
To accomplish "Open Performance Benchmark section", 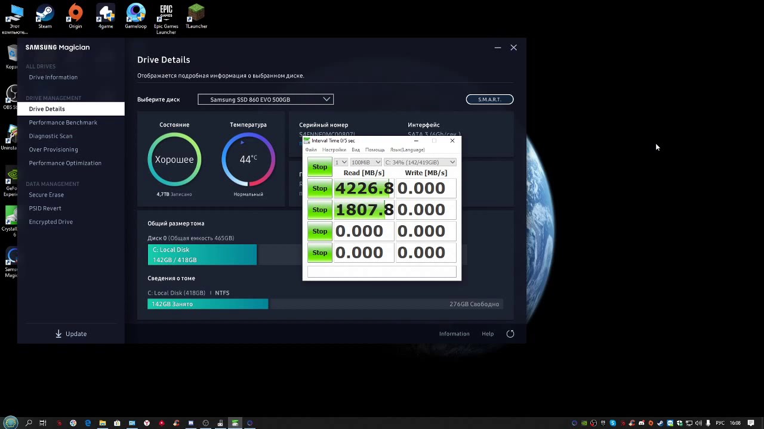I will (63, 122).
